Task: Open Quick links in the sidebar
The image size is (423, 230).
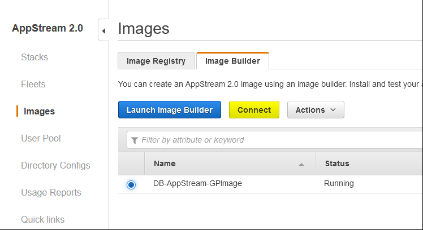Action: (x=42, y=219)
